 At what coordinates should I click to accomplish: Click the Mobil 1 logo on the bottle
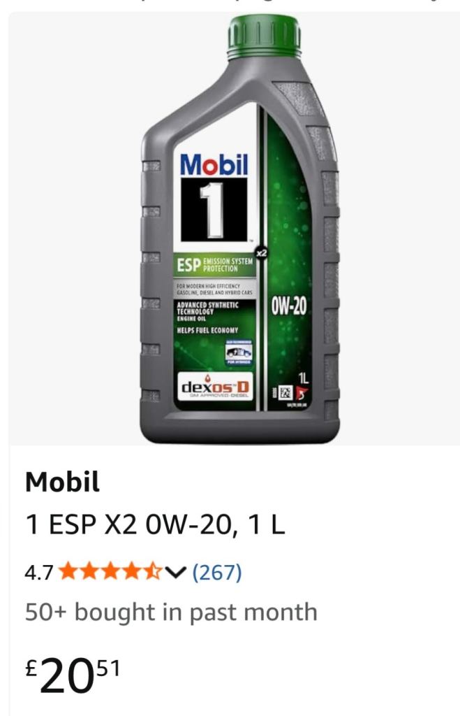click(214, 197)
